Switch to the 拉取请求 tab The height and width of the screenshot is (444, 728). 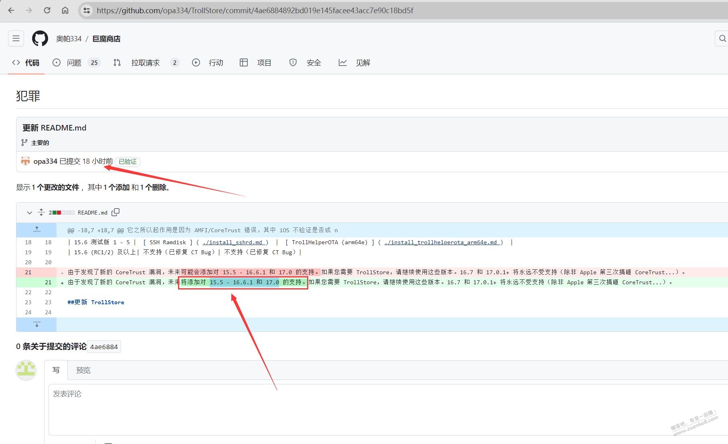[146, 62]
